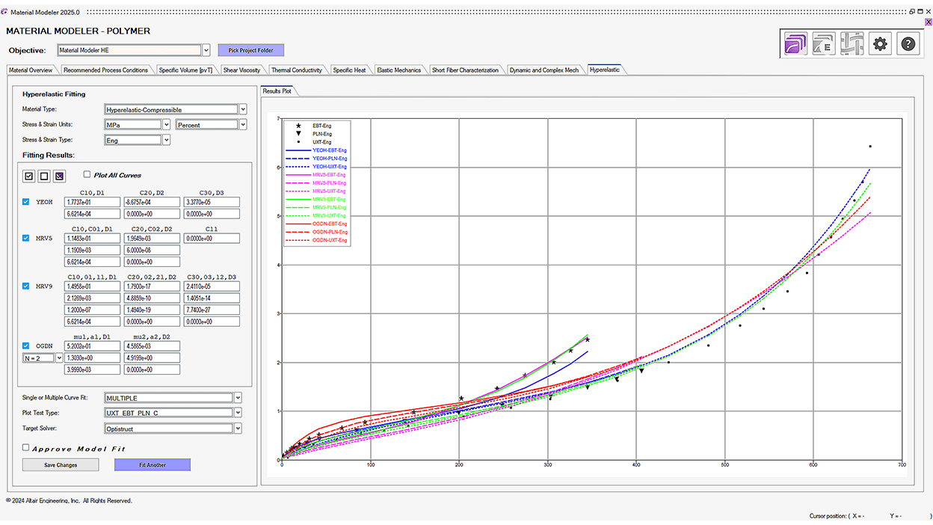Click the Pick Project Folder button

(251, 50)
